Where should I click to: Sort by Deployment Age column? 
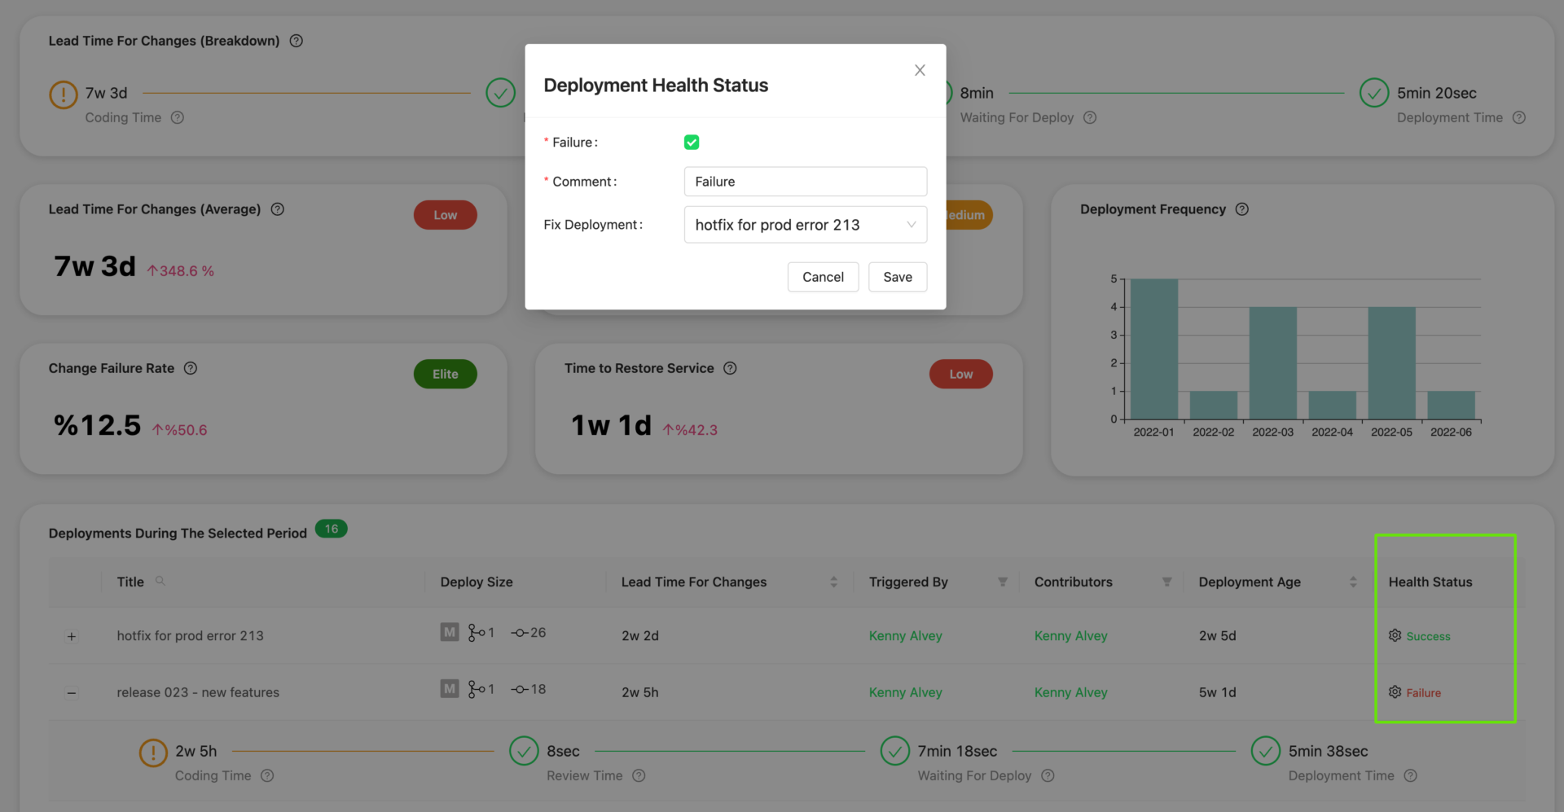click(1353, 582)
